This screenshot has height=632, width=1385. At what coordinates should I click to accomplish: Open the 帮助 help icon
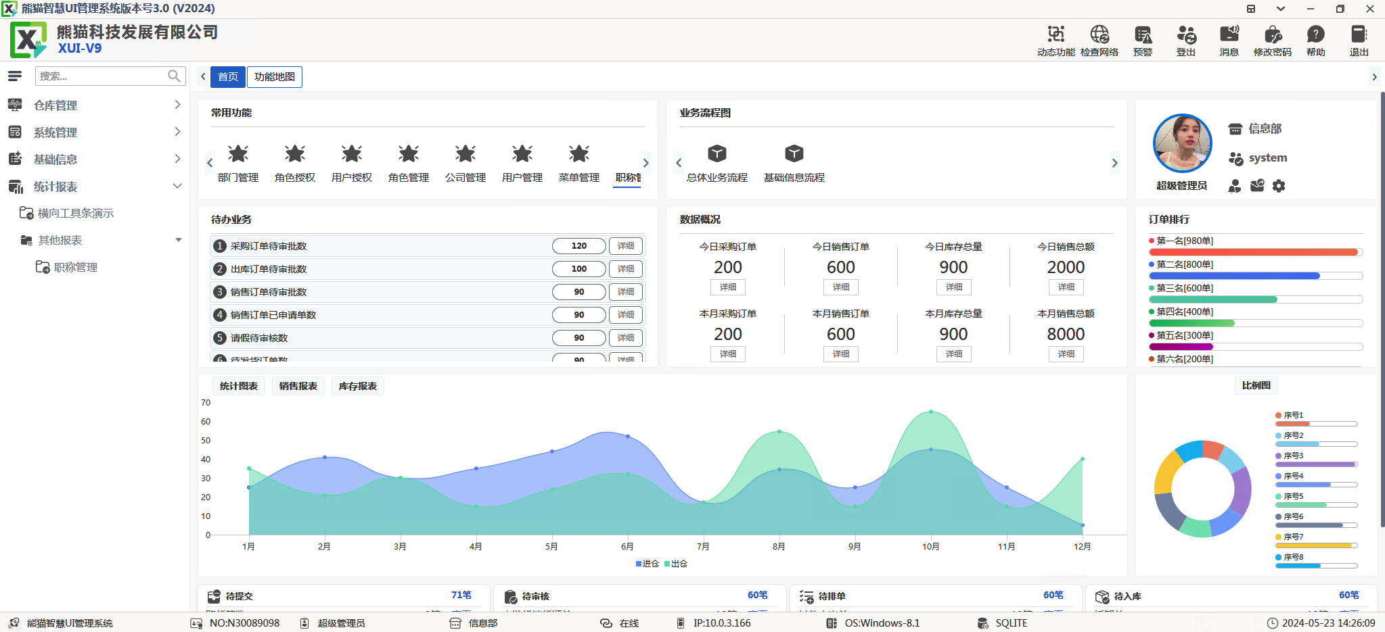click(1316, 34)
